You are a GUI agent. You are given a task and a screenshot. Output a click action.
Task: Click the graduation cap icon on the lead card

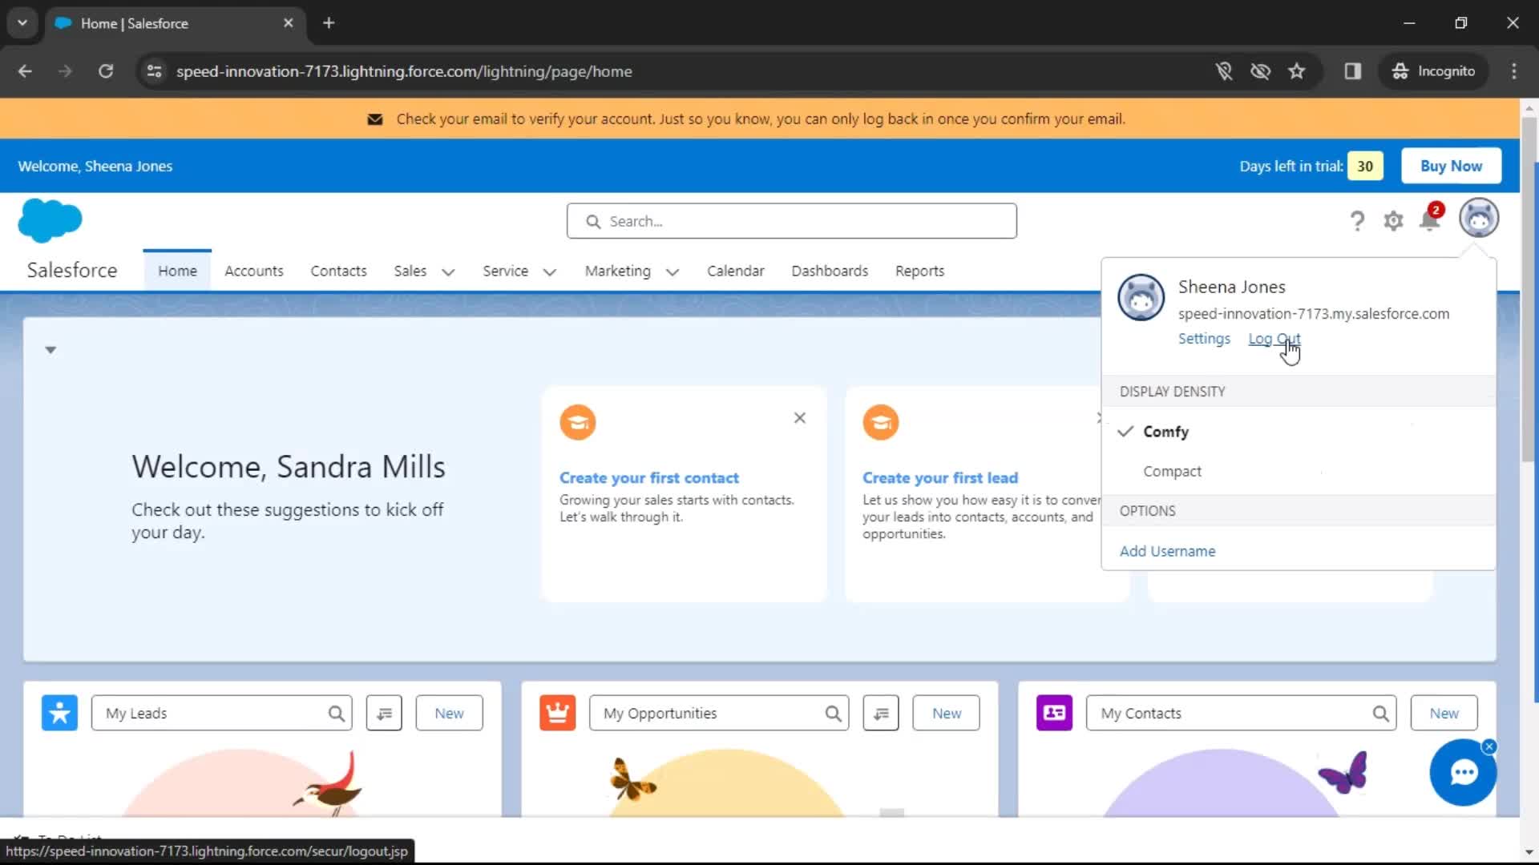pyautogui.click(x=881, y=422)
